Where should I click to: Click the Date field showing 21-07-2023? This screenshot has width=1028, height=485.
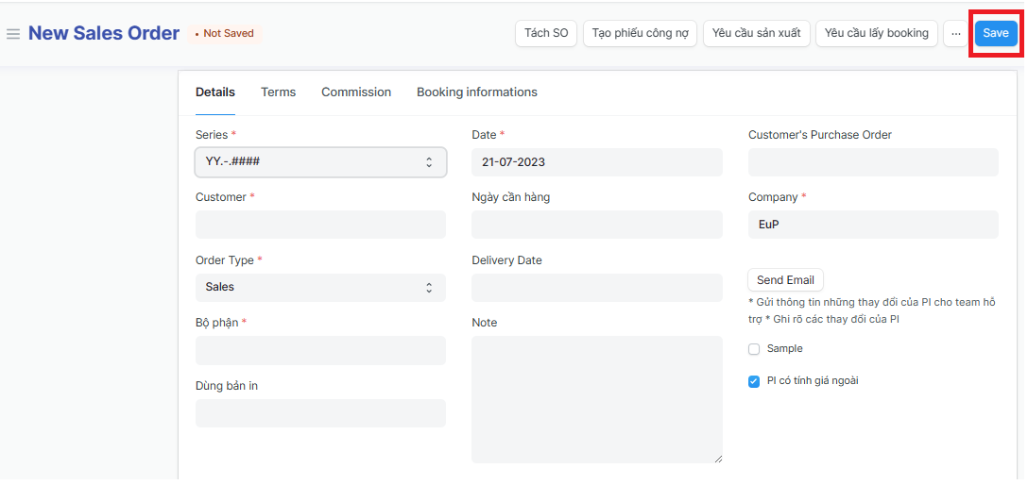pos(596,162)
